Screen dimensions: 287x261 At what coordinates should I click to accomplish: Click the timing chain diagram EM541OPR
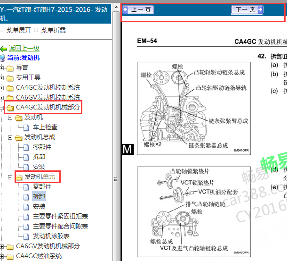pyautogui.click(x=194, y=109)
